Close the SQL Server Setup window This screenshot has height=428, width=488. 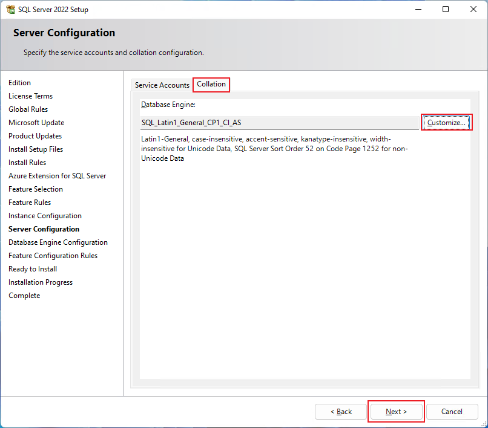coord(473,9)
